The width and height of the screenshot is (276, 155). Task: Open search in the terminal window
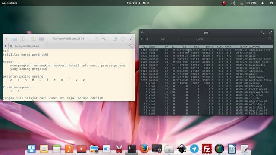pyautogui.click(x=263, y=33)
